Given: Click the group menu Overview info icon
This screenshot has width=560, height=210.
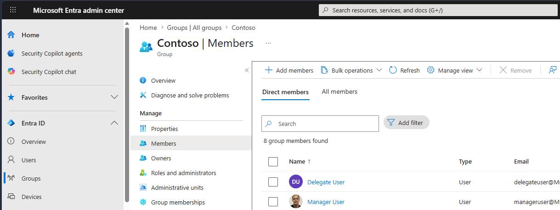Looking at the screenshot, I should coord(143,80).
